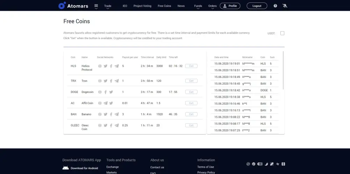The height and width of the screenshot is (174, 350).
Task: Expand the Orders dropdown menu
Action: pyautogui.click(x=213, y=6)
